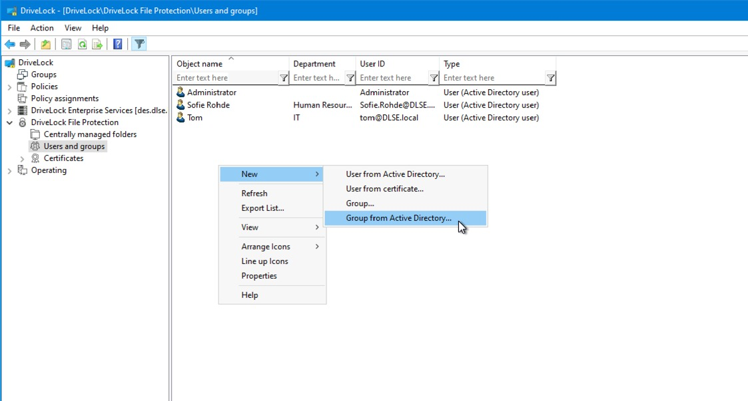
Task: Open help via the question mark icon
Action: tap(117, 45)
